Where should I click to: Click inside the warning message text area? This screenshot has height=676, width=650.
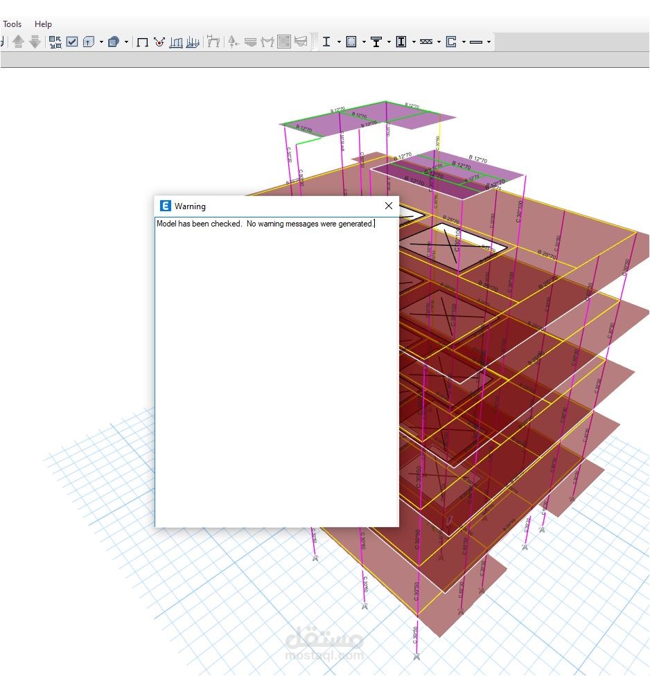pyautogui.click(x=276, y=372)
